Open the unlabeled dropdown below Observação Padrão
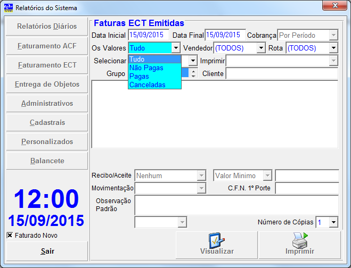The height and width of the screenshot is (268, 351). (182, 222)
